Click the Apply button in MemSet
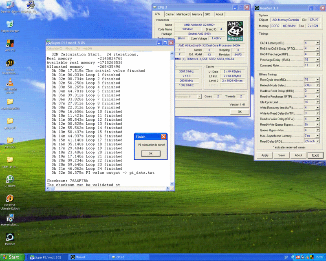This screenshot has height=261, width=326. pos(264,155)
